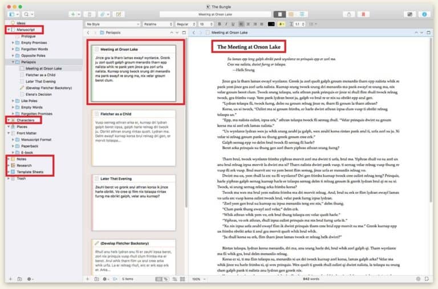
Task: Open the line spacing 1.1 dropdown
Action: 300,25
